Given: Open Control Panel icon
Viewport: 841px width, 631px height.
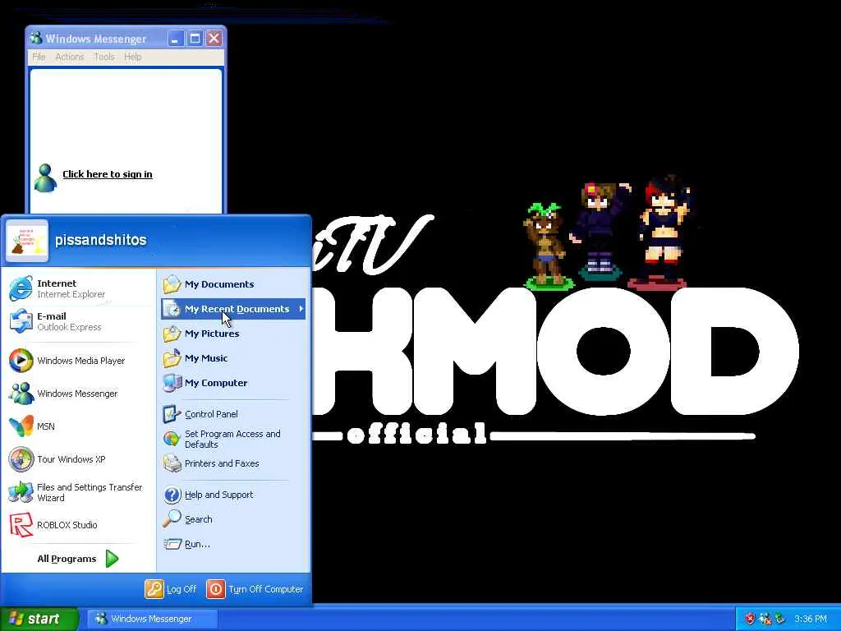Looking at the screenshot, I should (x=172, y=414).
